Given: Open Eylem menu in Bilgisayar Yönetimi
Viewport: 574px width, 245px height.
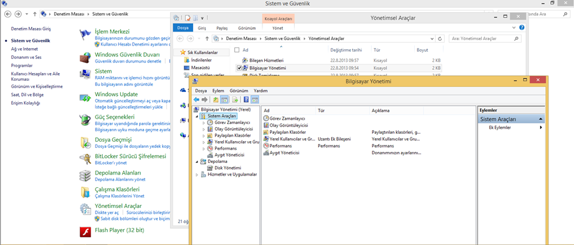Looking at the screenshot, I should 218,91.
